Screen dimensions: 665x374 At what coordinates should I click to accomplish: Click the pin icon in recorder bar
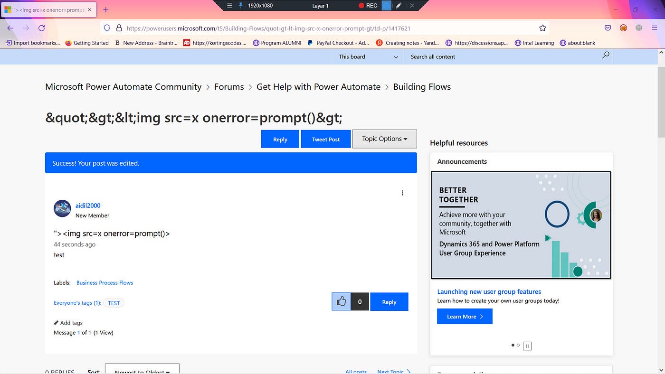tap(241, 6)
